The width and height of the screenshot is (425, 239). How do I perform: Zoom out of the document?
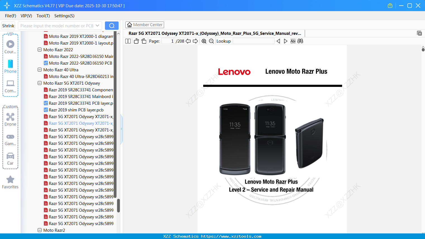click(x=212, y=41)
